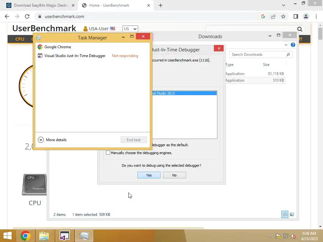This screenshot has width=323, height=242.
Task: Open Visual Studio debugger taskbar icon
Action: [x=64, y=236]
